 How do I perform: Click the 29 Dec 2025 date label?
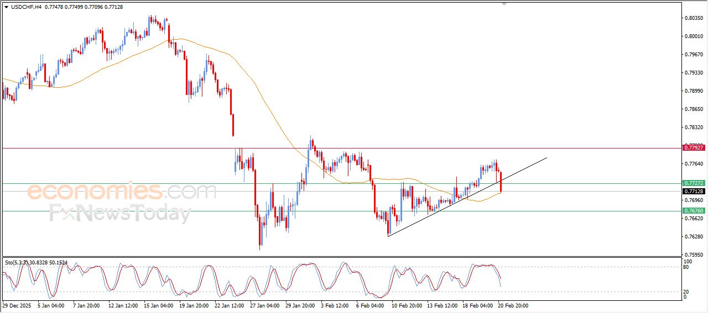pyautogui.click(x=18, y=305)
